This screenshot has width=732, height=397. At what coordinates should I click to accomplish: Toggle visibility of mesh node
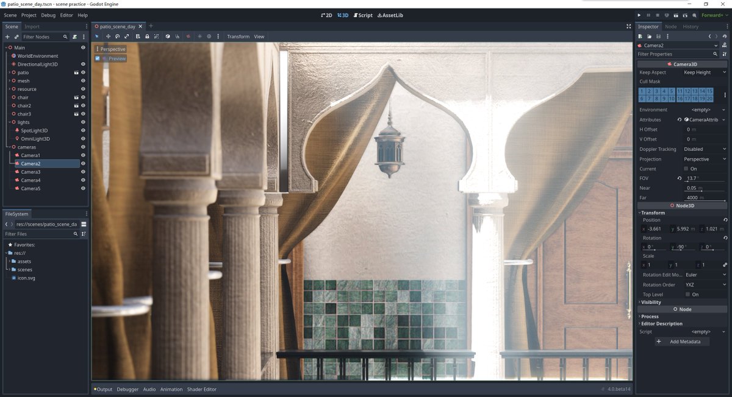pos(83,81)
